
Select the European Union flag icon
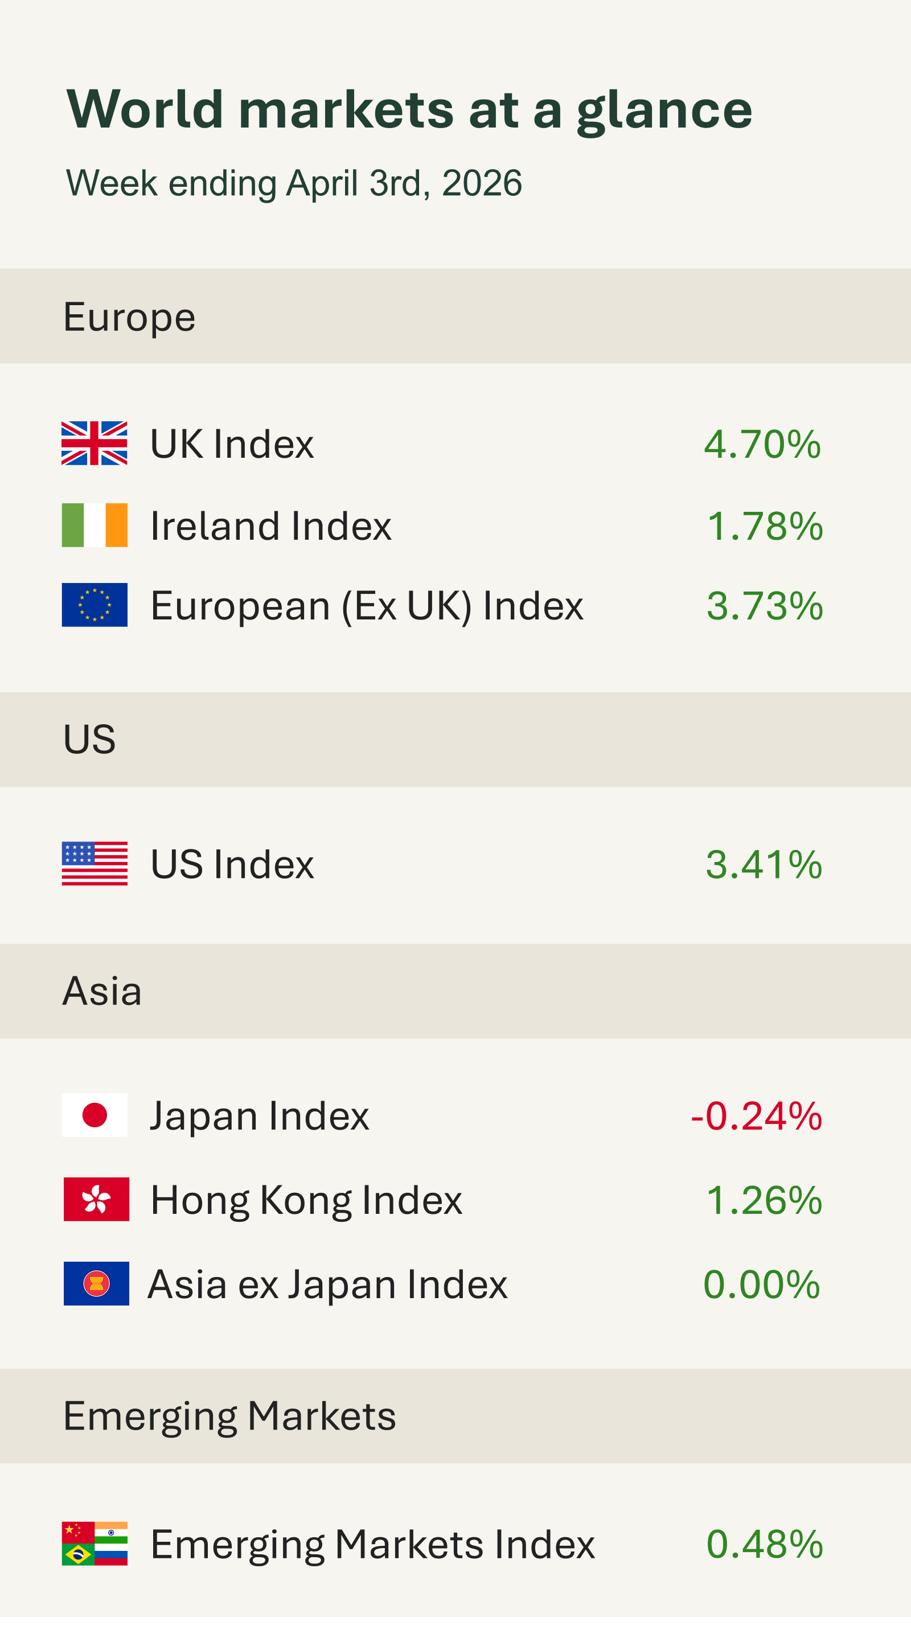pyautogui.click(x=95, y=605)
